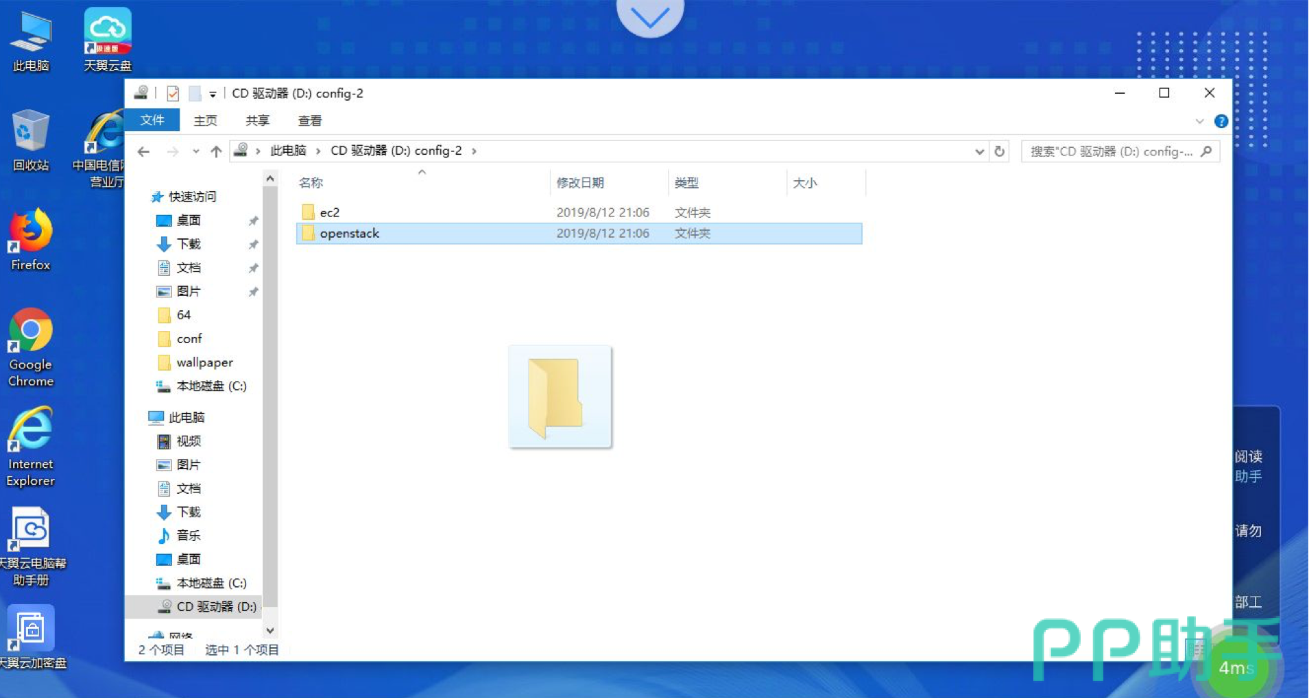Switch to the 查看 ribbon tab
The height and width of the screenshot is (698, 1309).
click(309, 121)
